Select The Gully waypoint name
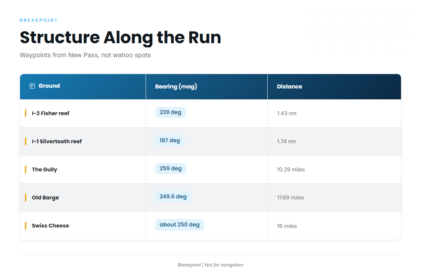The width and height of the screenshot is (421, 277). click(x=45, y=170)
